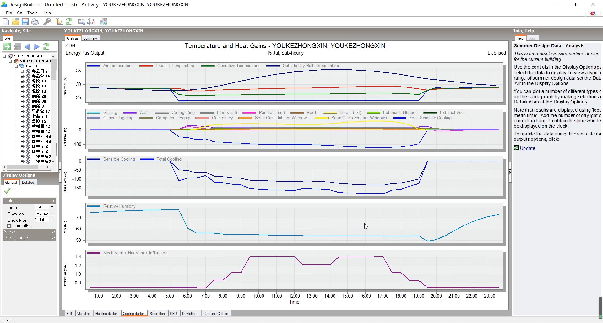
Task: Switch to the Heating design tab
Action: [x=106, y=314]
